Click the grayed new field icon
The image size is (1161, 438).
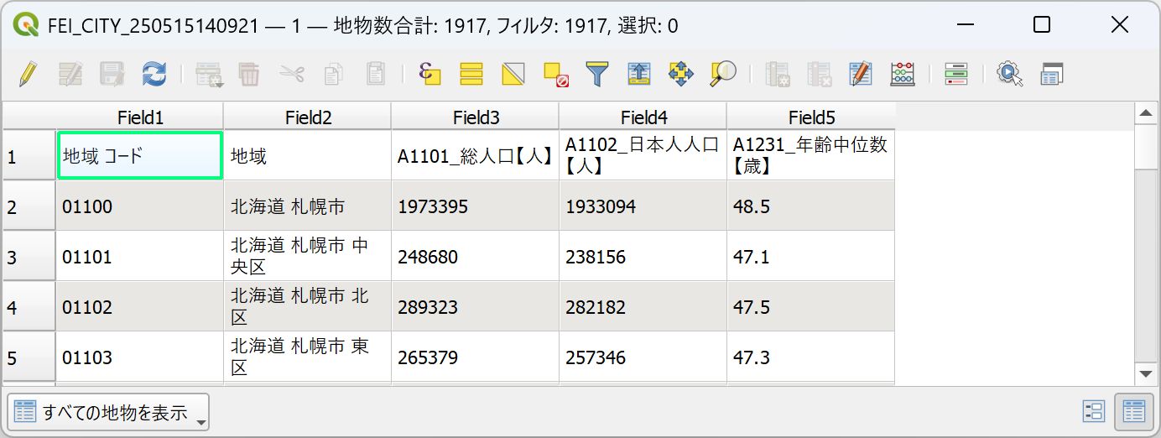click(778, 74)
